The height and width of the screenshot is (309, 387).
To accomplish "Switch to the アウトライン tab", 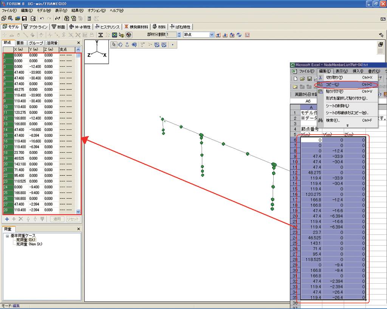I will 36,27.
